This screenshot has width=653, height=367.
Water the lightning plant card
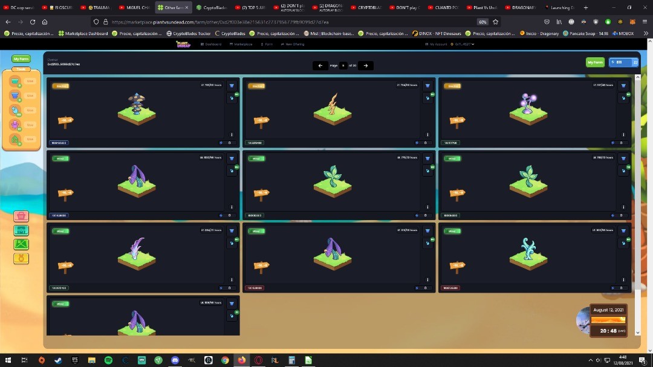(x=427, y=98)
